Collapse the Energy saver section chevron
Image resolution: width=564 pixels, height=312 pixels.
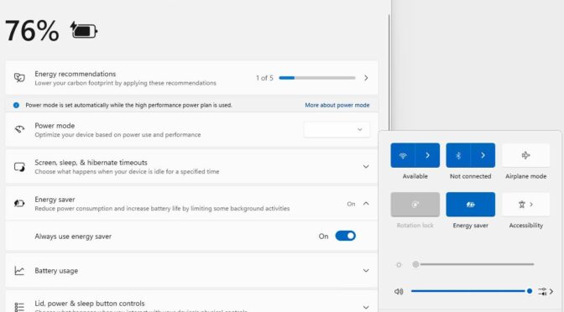coord(366,204)
